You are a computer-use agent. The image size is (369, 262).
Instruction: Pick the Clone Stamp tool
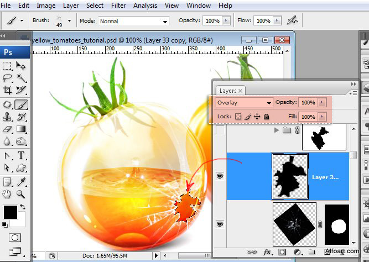(8, 117)
